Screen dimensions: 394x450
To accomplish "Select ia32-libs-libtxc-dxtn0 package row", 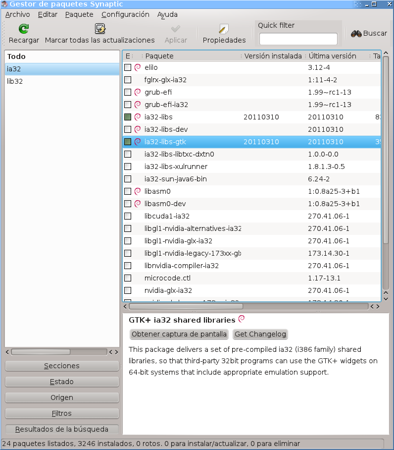I will (x=252, y=154).
